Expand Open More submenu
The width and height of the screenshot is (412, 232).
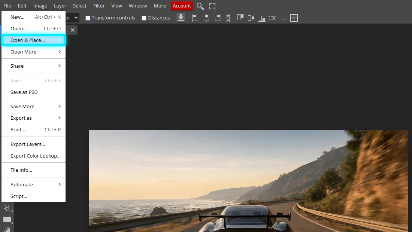tap(34, 52)
